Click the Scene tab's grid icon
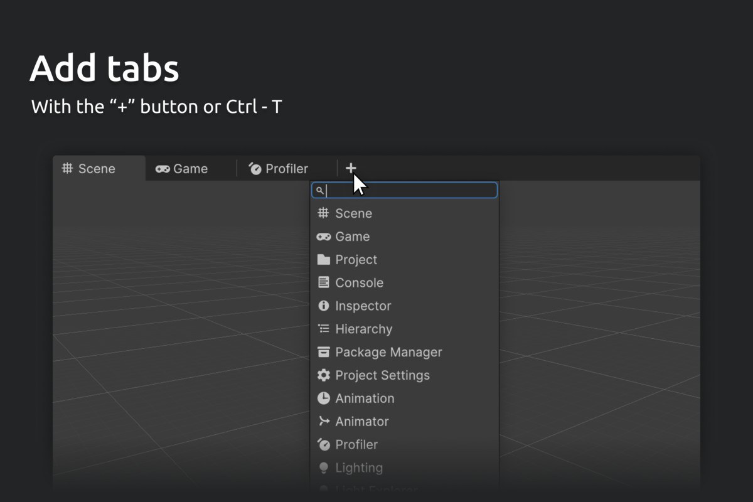The width and height of the screenshot is (753, 502). [67, 168]
